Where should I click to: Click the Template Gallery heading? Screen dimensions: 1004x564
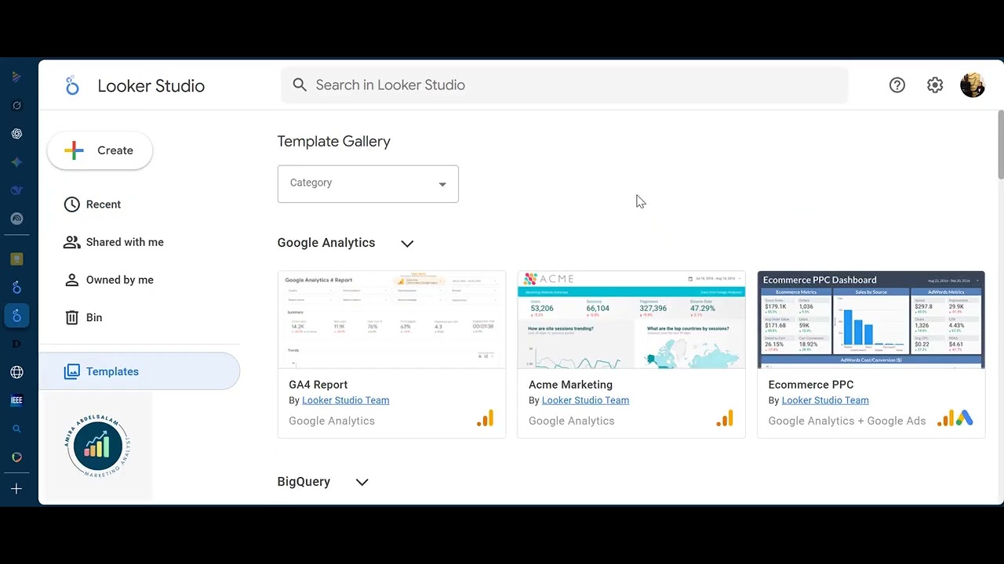pos(333,142)
